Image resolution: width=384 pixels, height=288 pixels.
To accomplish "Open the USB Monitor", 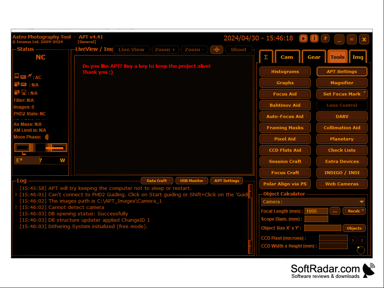I will [x=192, y=181].
